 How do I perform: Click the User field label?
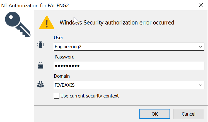(x=59, y=38)
